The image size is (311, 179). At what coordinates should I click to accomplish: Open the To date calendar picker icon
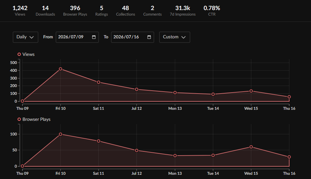tap(149, 37)
